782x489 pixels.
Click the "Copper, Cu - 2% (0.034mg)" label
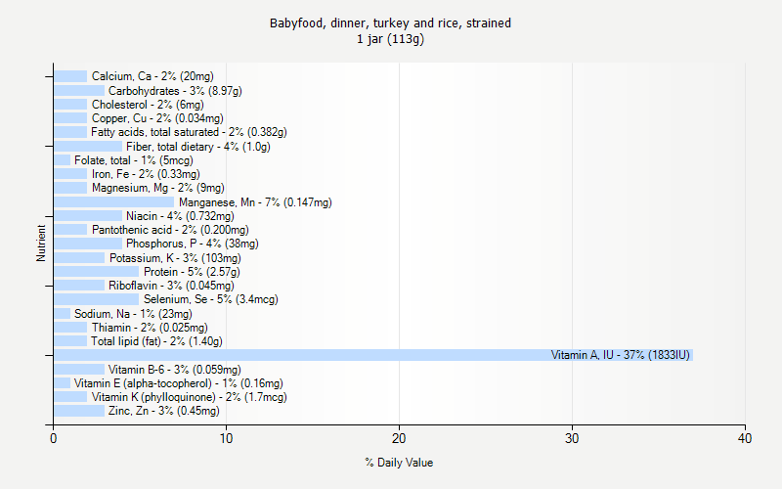coord(157,118)
